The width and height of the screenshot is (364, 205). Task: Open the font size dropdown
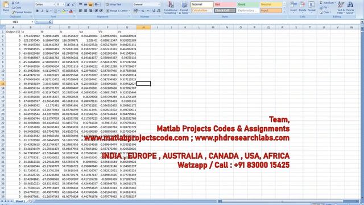(x=64, y=5)
